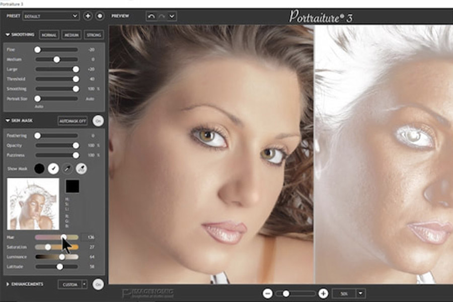Toggle the Enhancements On switch

tap(98, 285)
